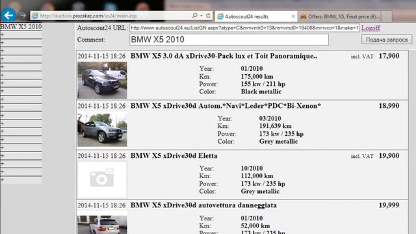The image size is (416, 234).
Task: Click the power value 155 kw / 211 hp
Action: pyautogui.click(x=263, y=84)
